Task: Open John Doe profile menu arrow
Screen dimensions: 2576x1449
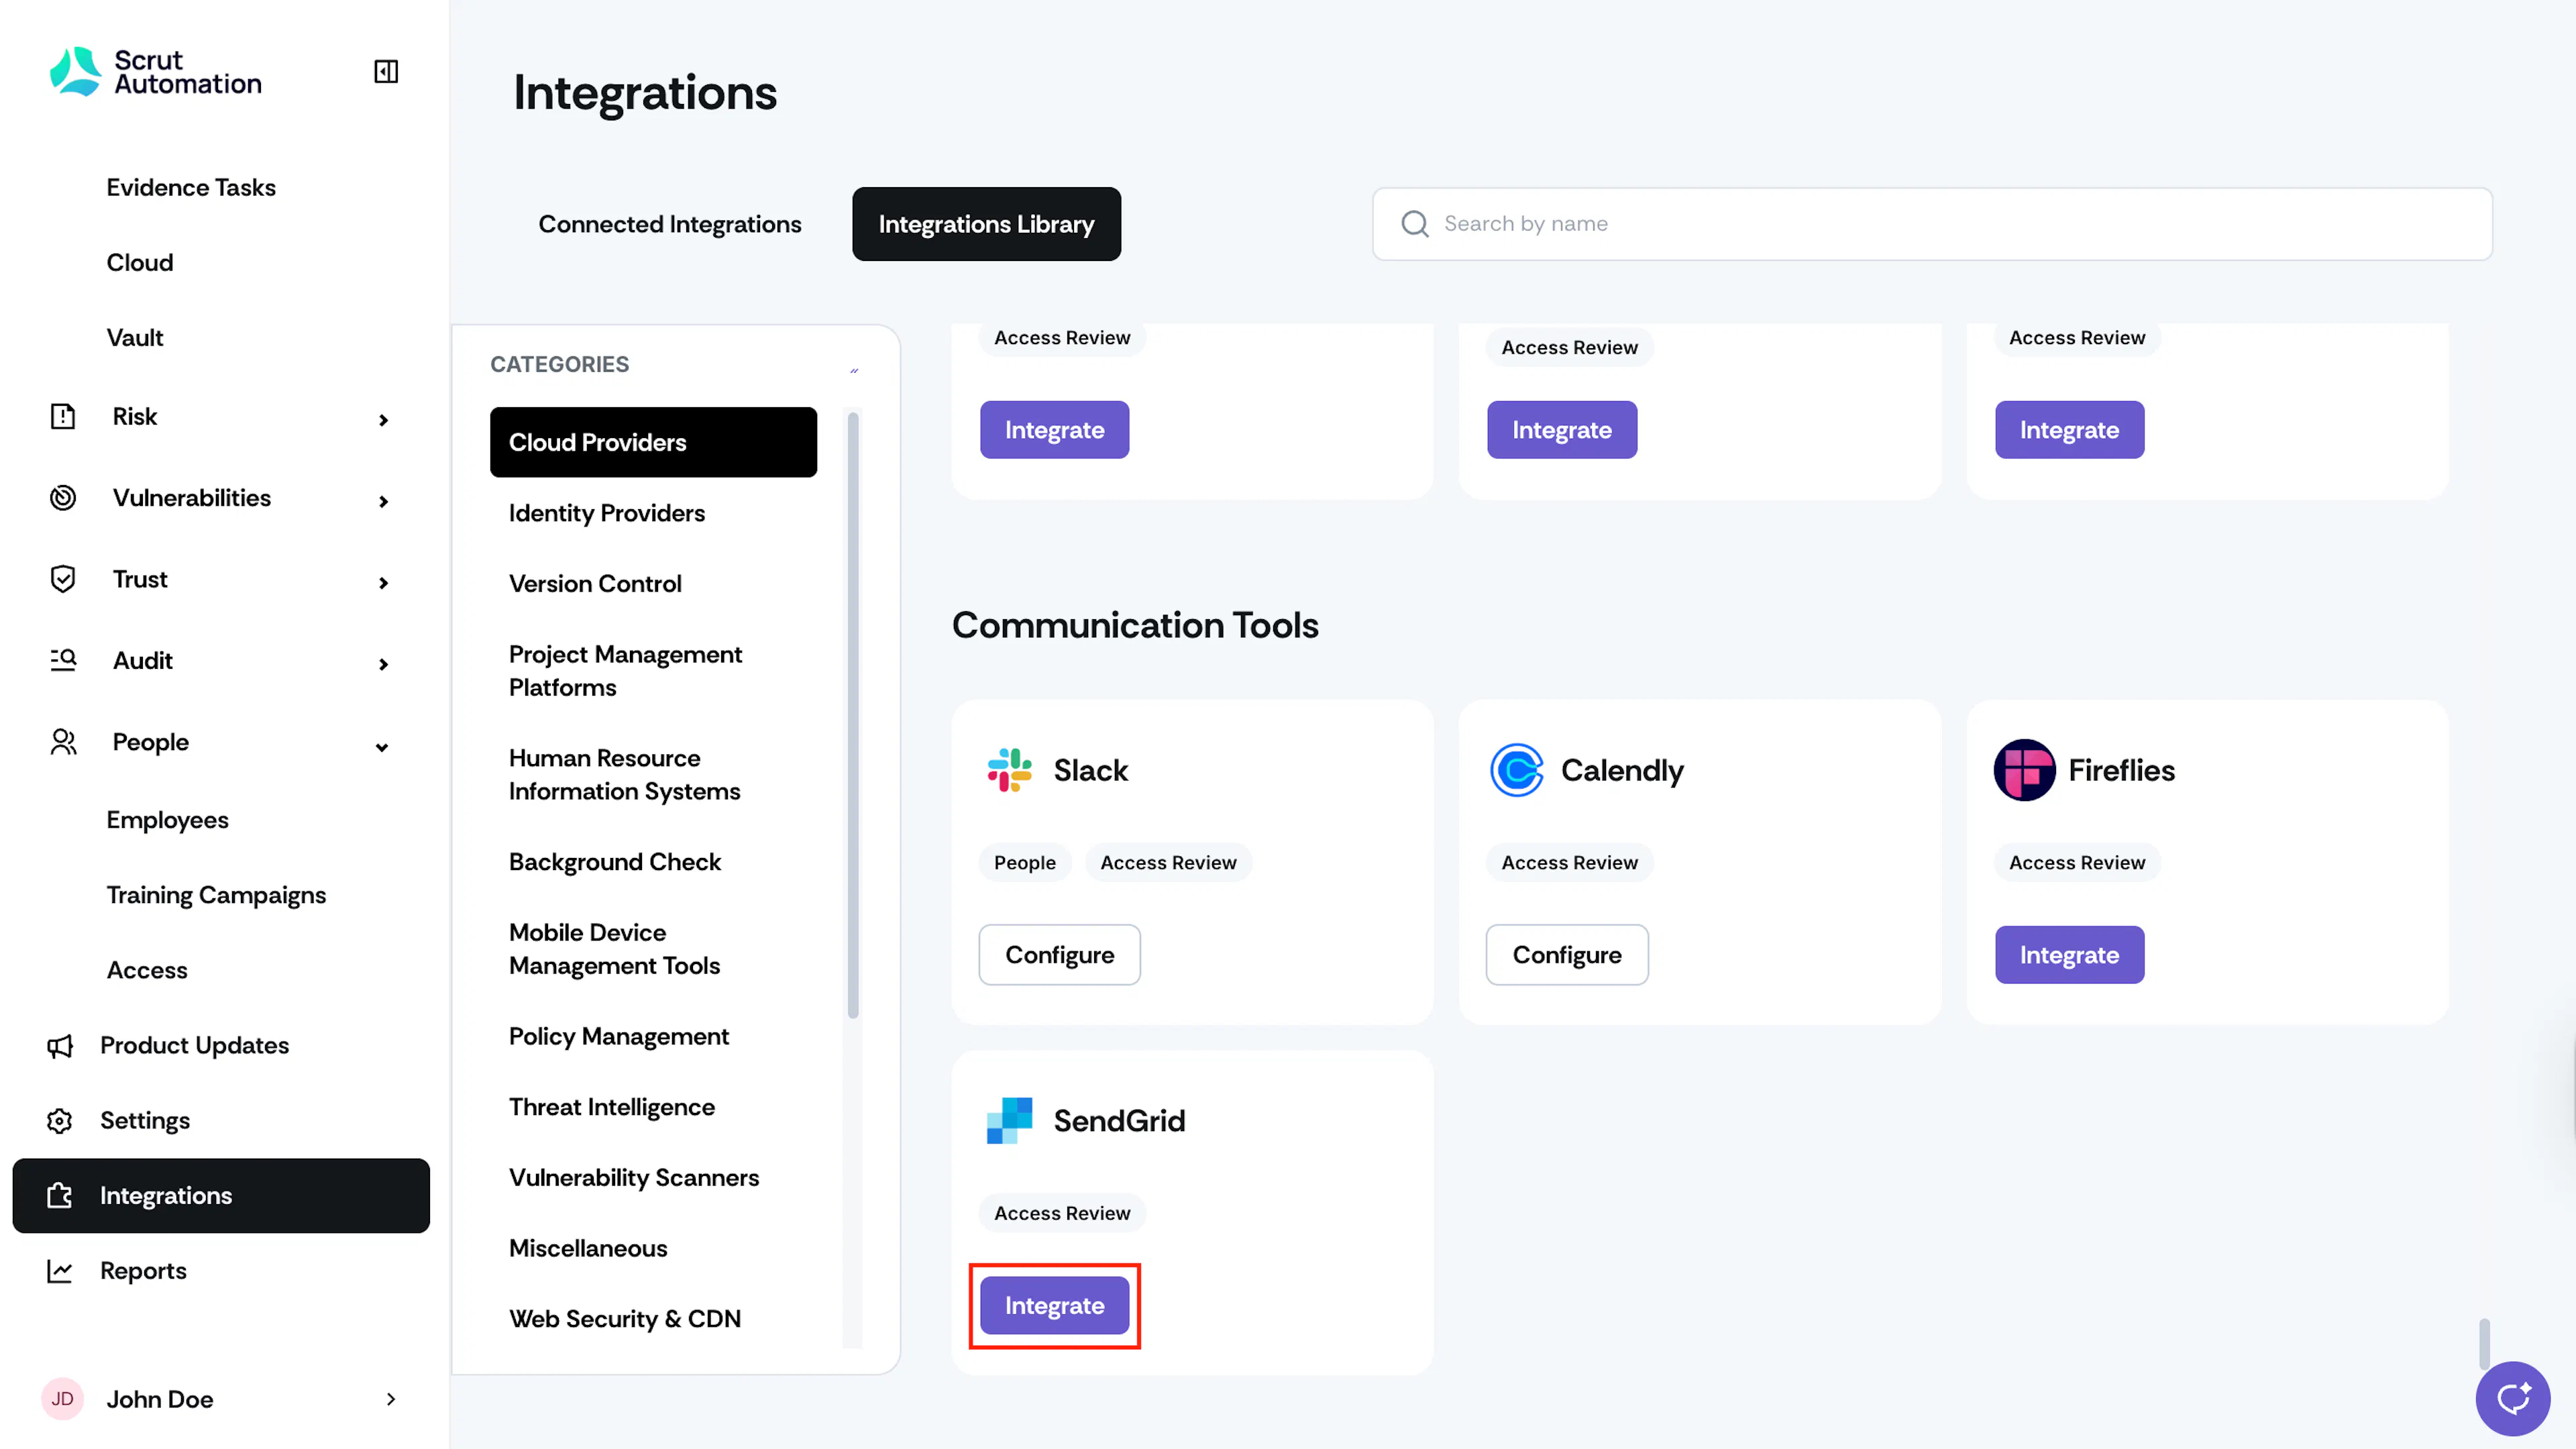Action: pyautogui.click(x=391, y=1399)
